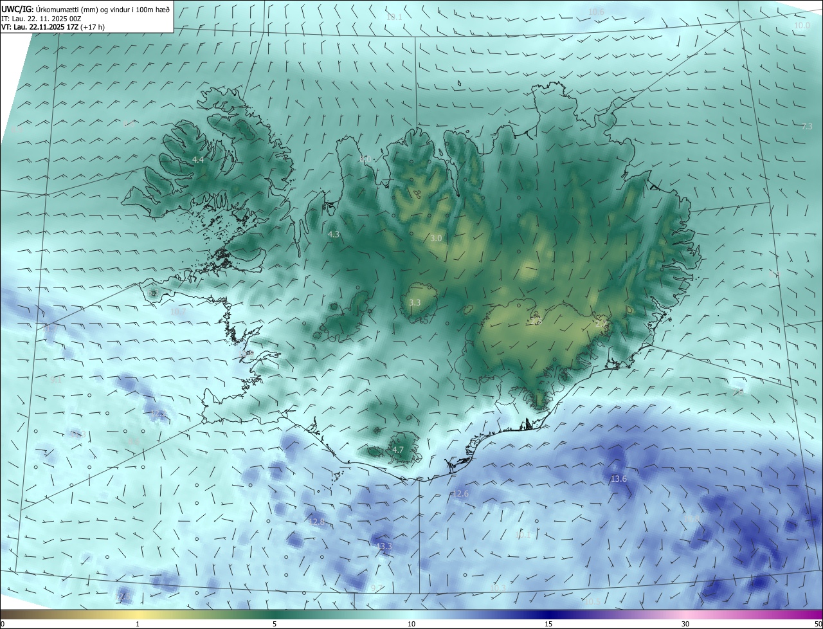Click the title 'UWC/IG: Úrkomumætti (mm) og vindur í 100m hæð'

point(86,9)
